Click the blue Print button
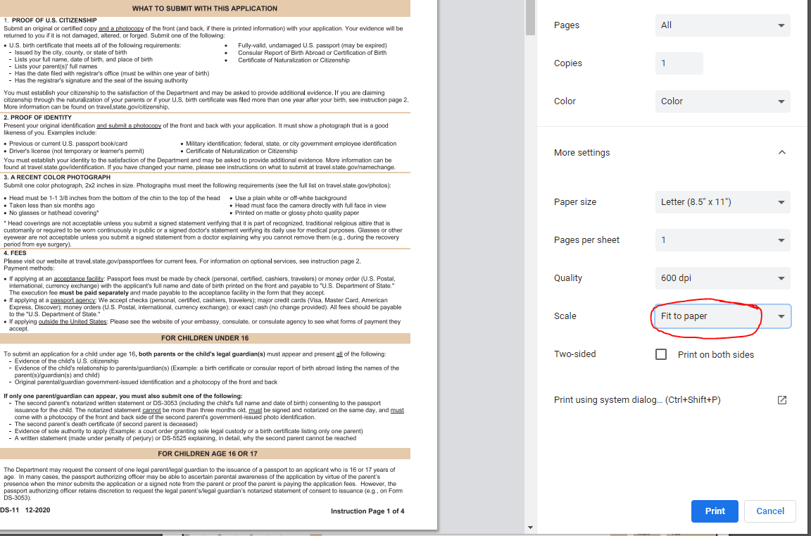 click(715, 511)
